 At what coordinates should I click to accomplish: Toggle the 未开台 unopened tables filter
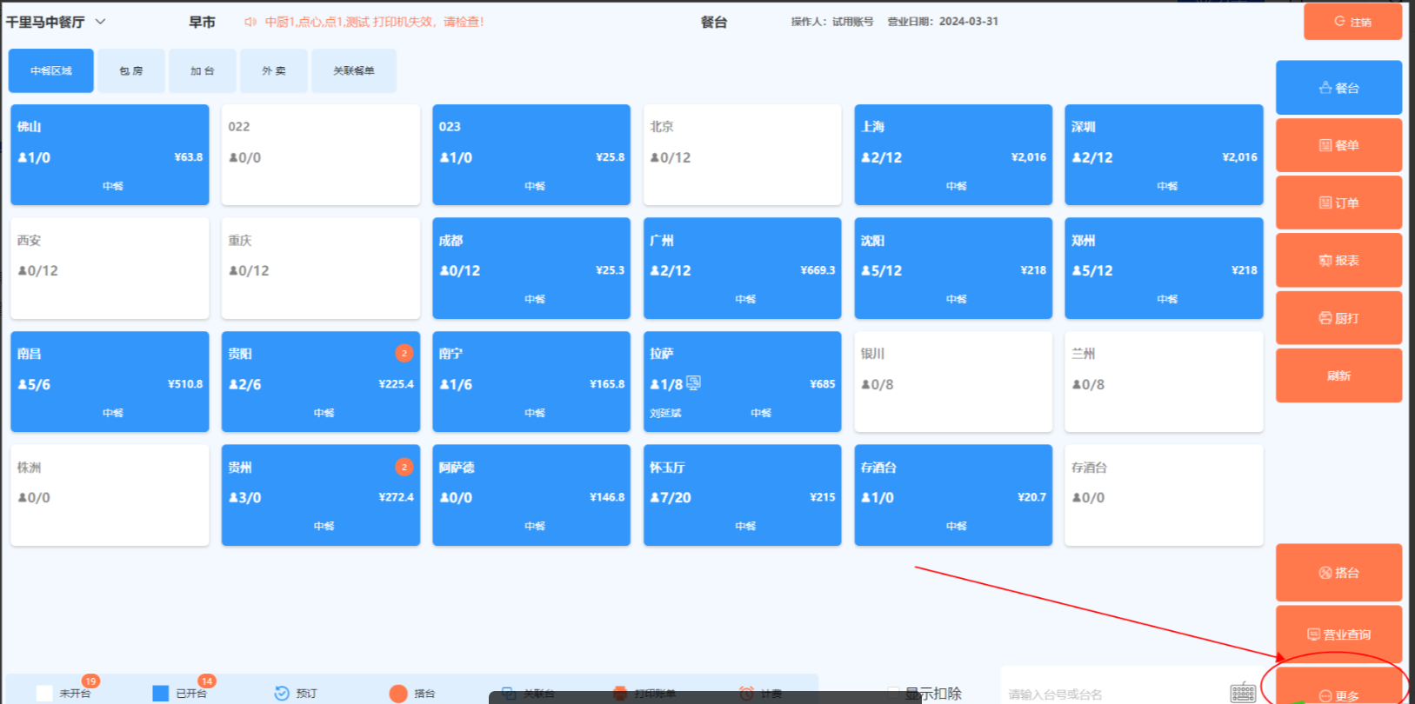point(45,693)
